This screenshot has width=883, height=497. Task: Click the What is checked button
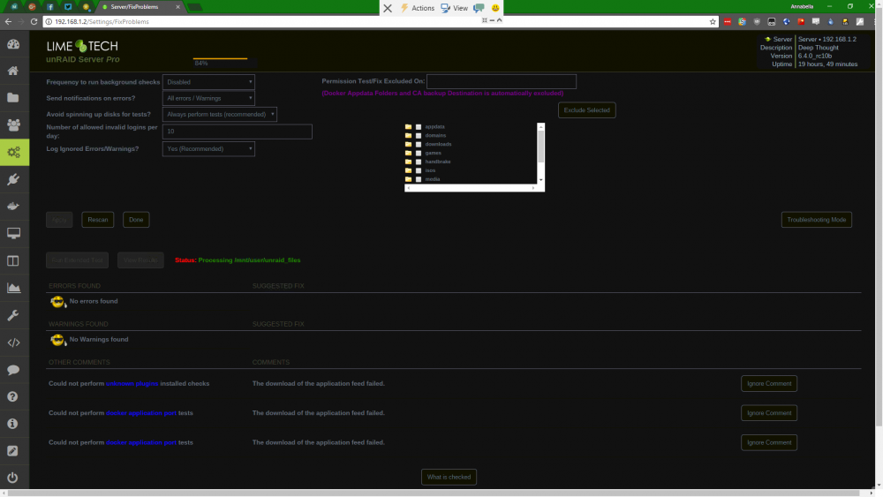[x=449, y=477]
